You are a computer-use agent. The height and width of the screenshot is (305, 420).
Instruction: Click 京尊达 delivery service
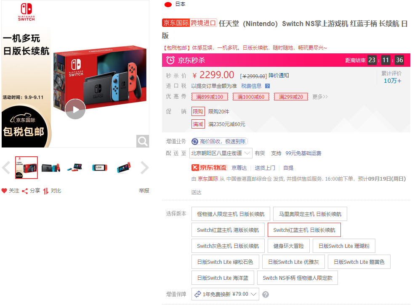coord(239,168)
